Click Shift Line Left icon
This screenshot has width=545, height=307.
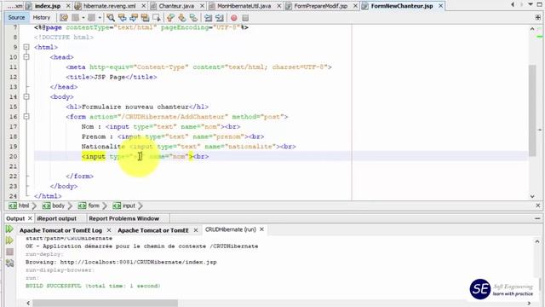[x=208, y=17]
